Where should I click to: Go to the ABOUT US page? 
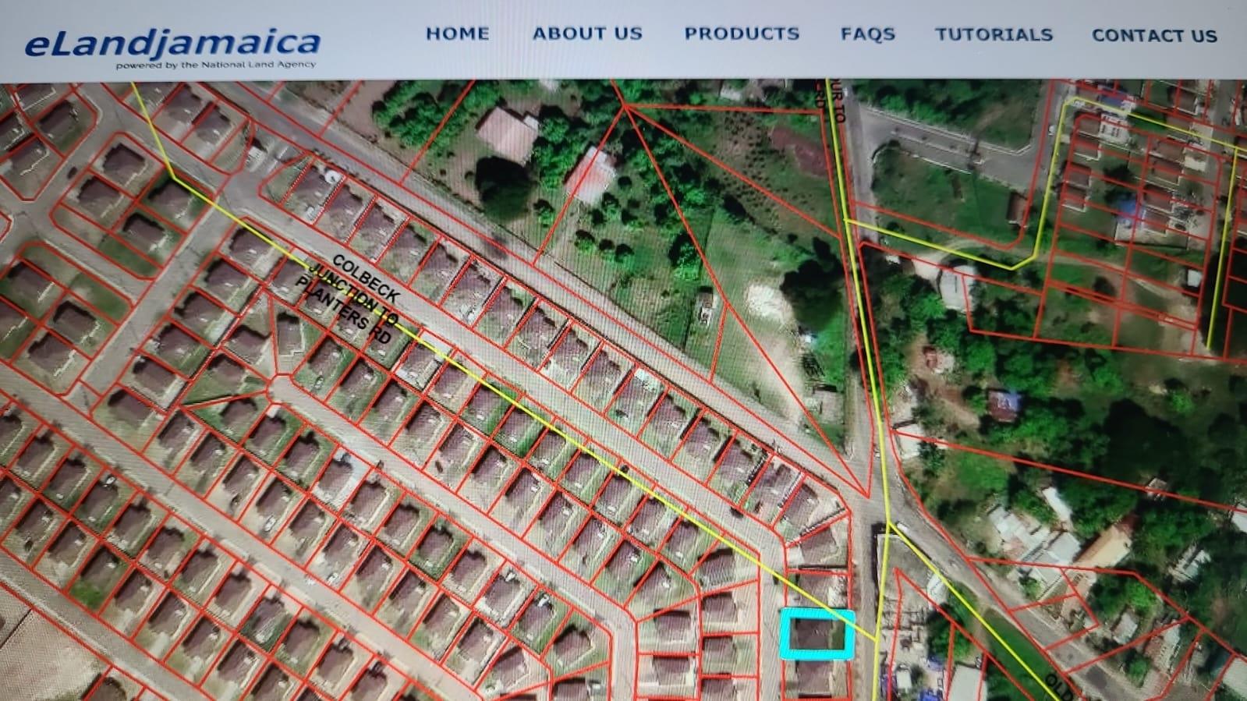(x=587, y=34)
